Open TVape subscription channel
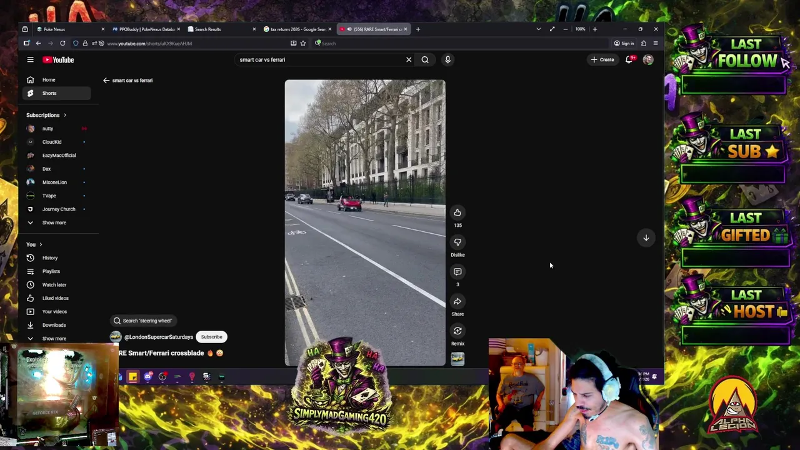 point(57,196)
